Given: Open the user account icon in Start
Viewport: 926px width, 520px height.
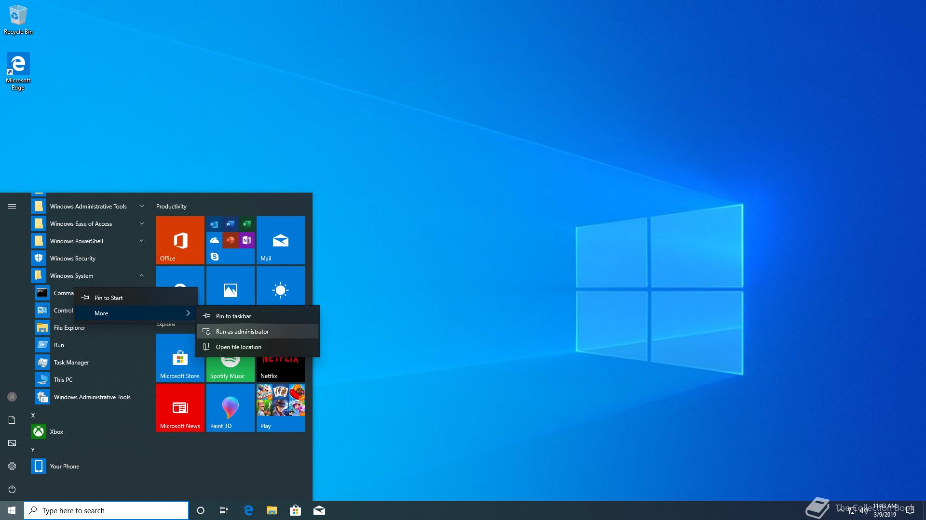Looking at the screenshot, I should pyautogui.click(x=12, y=397).
